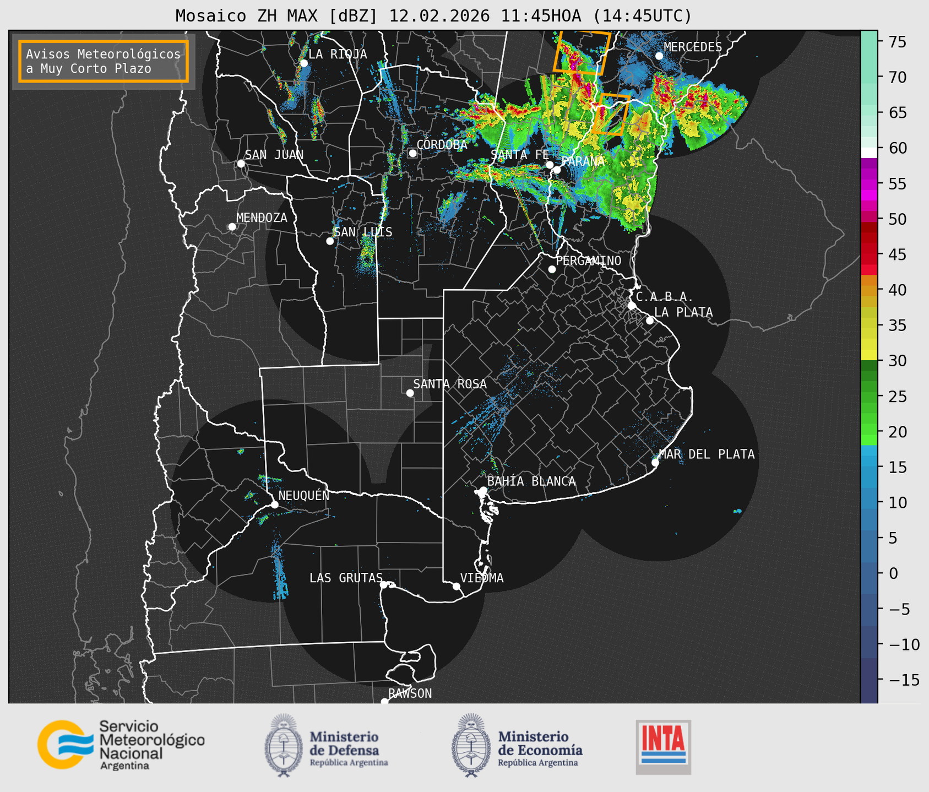Select the SAN JUAN city marker

241,164
